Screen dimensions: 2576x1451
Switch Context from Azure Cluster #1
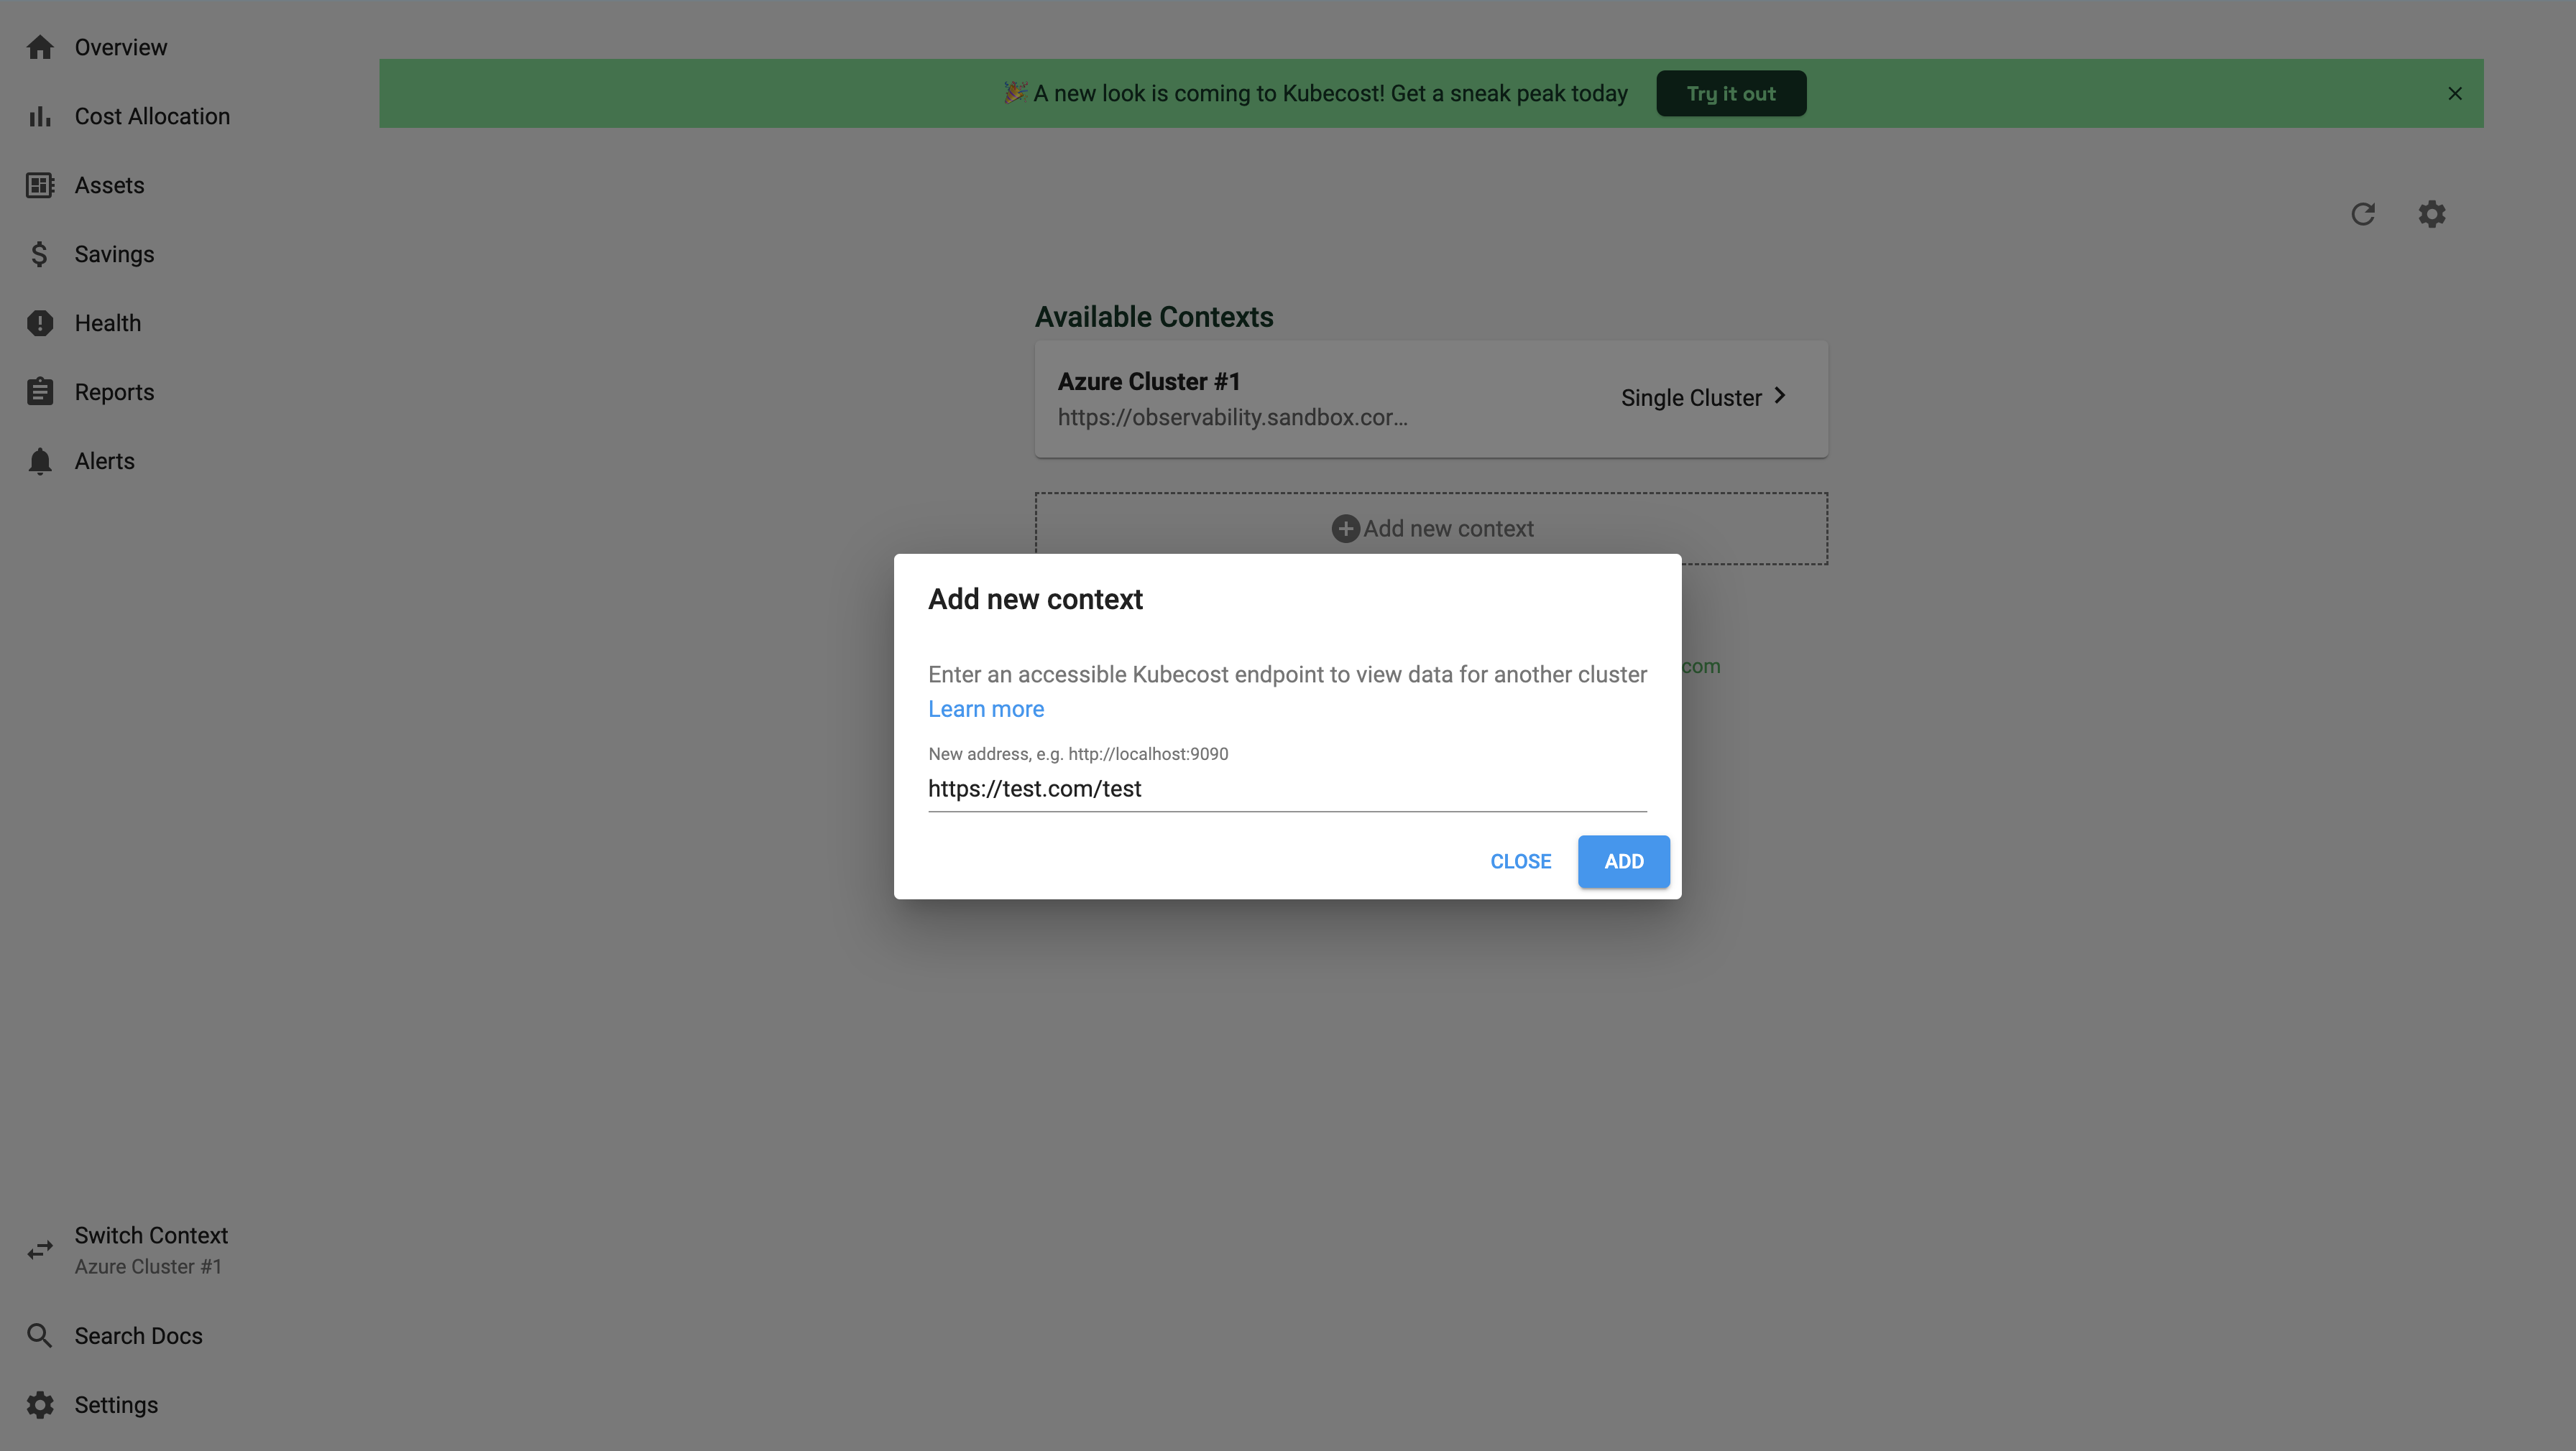(150, 1249)
